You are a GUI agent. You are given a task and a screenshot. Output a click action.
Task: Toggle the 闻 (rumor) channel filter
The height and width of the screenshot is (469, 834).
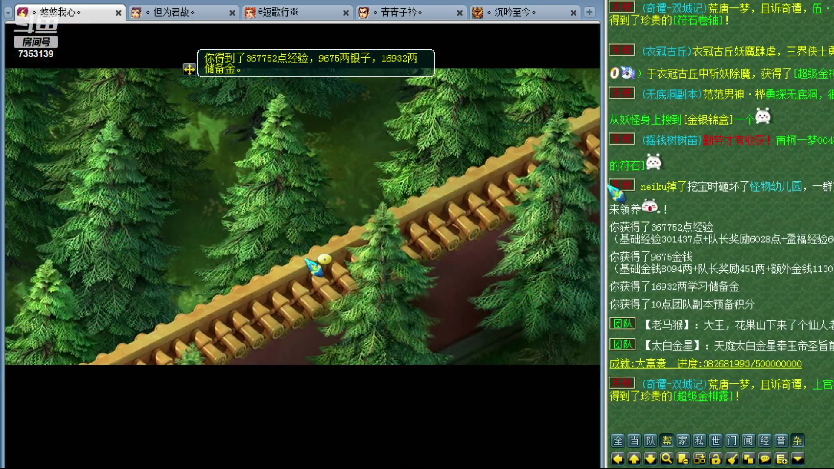748,441
